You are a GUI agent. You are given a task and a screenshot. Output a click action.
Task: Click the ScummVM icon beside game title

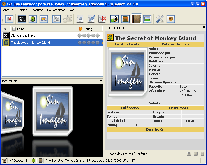click(x=110, y=37)
